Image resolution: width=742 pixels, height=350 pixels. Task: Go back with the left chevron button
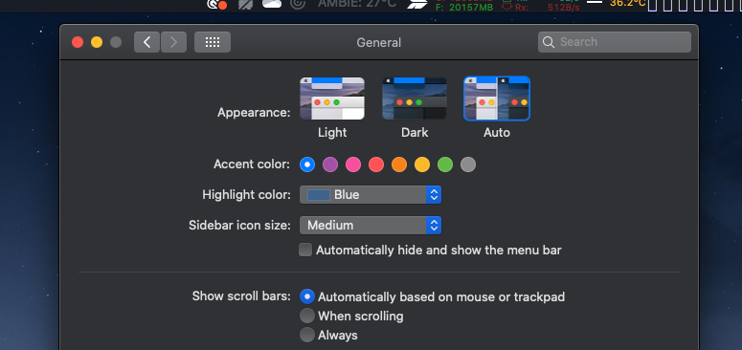pos(146,42)
